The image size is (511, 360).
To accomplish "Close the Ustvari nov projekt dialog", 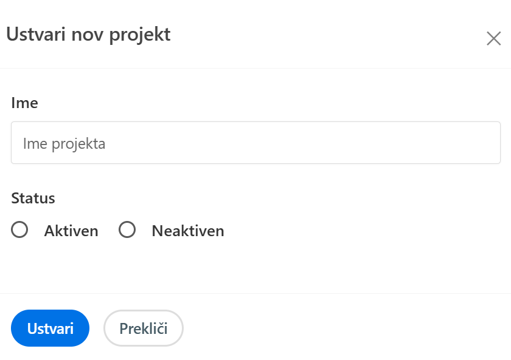I will [493, 39].
